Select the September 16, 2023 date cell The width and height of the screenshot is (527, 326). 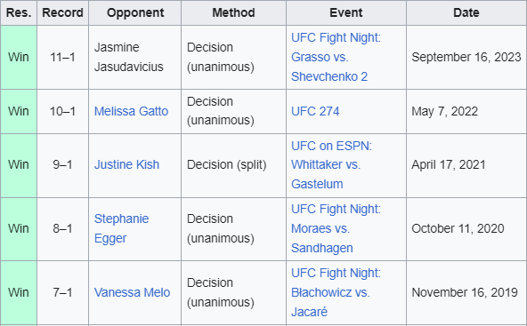coord(466,58)
